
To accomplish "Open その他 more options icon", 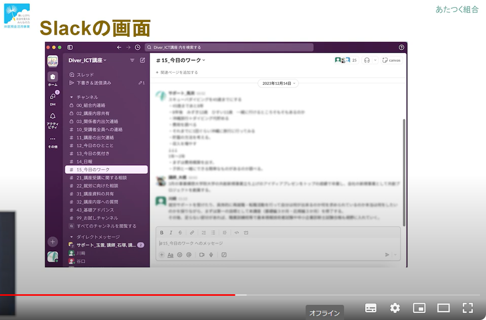I will (x=53, y=139).
